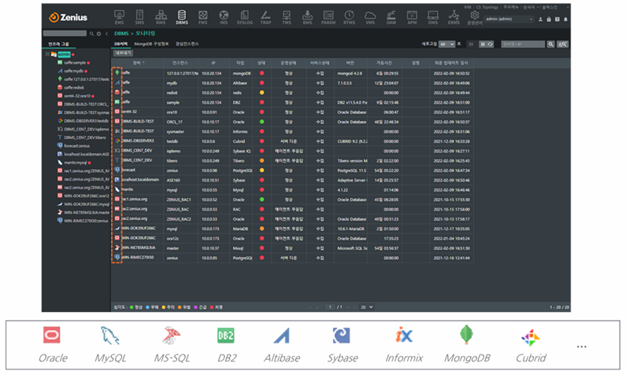Image resolution: width=626 pixels, height=374 pixels.
Task: Switch to the 관심인스턴스 tab
Action: tap(187, 44)
